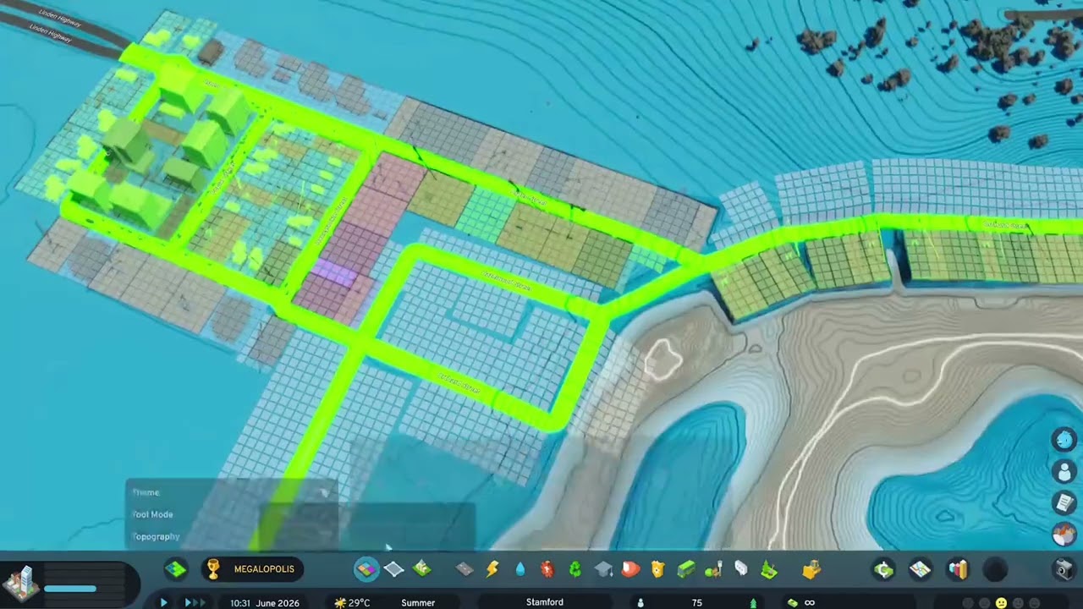The image size is (1083, 609).
Task: Open the Transportation bus menu
Action: (686, 569)
